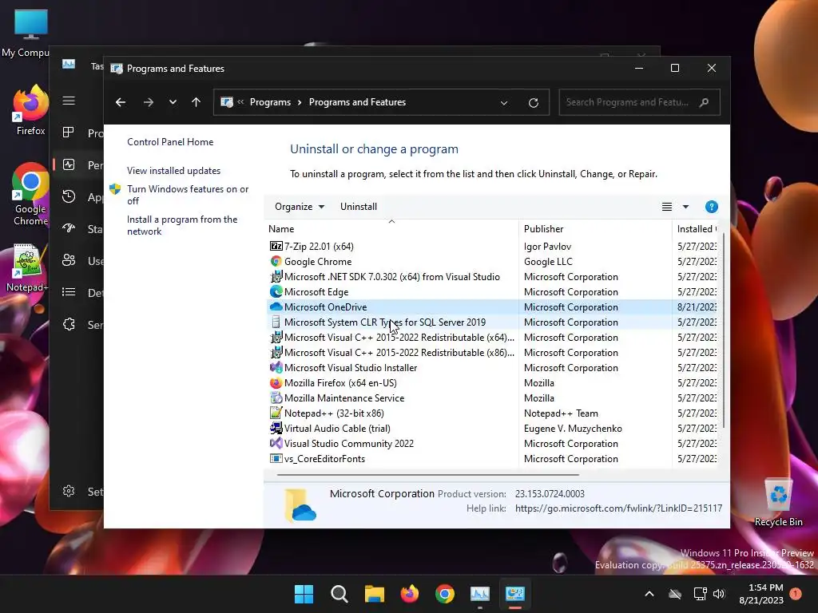Select the 7-Zip 22.01 (x64) icon

coord(276,246)
